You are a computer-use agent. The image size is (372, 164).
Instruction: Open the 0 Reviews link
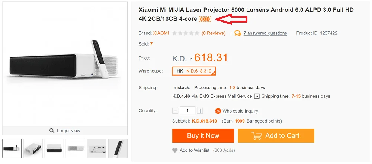click(214, 33)
